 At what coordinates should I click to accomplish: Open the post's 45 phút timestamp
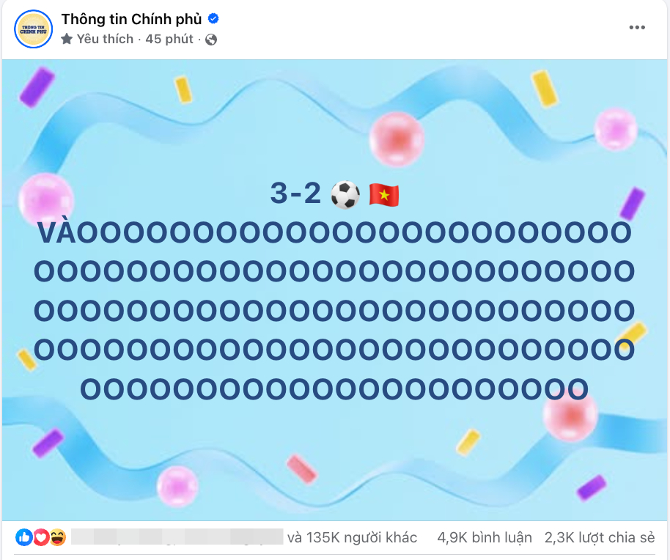169,39
